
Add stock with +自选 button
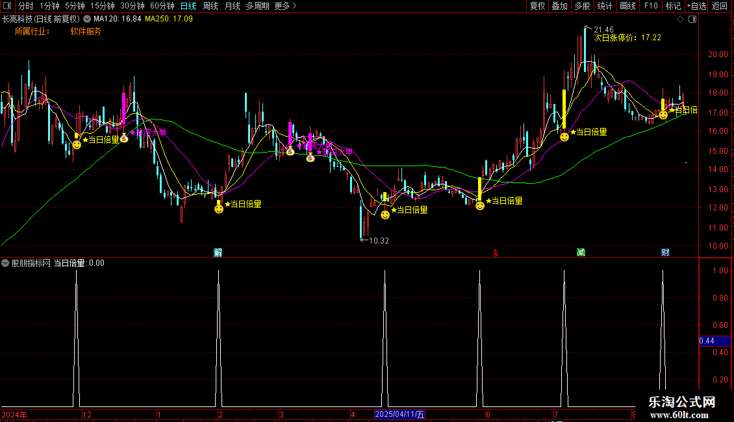pos(696,6)
